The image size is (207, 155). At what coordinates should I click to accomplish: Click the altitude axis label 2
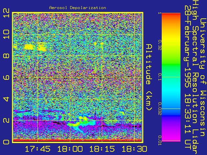click(6, 120)
